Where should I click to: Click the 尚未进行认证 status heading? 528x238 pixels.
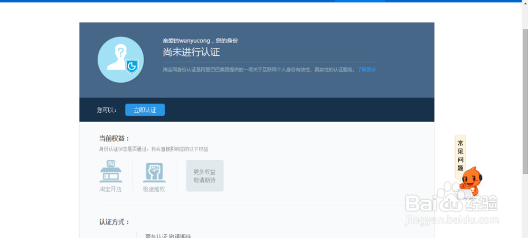(x=191, y=52)
